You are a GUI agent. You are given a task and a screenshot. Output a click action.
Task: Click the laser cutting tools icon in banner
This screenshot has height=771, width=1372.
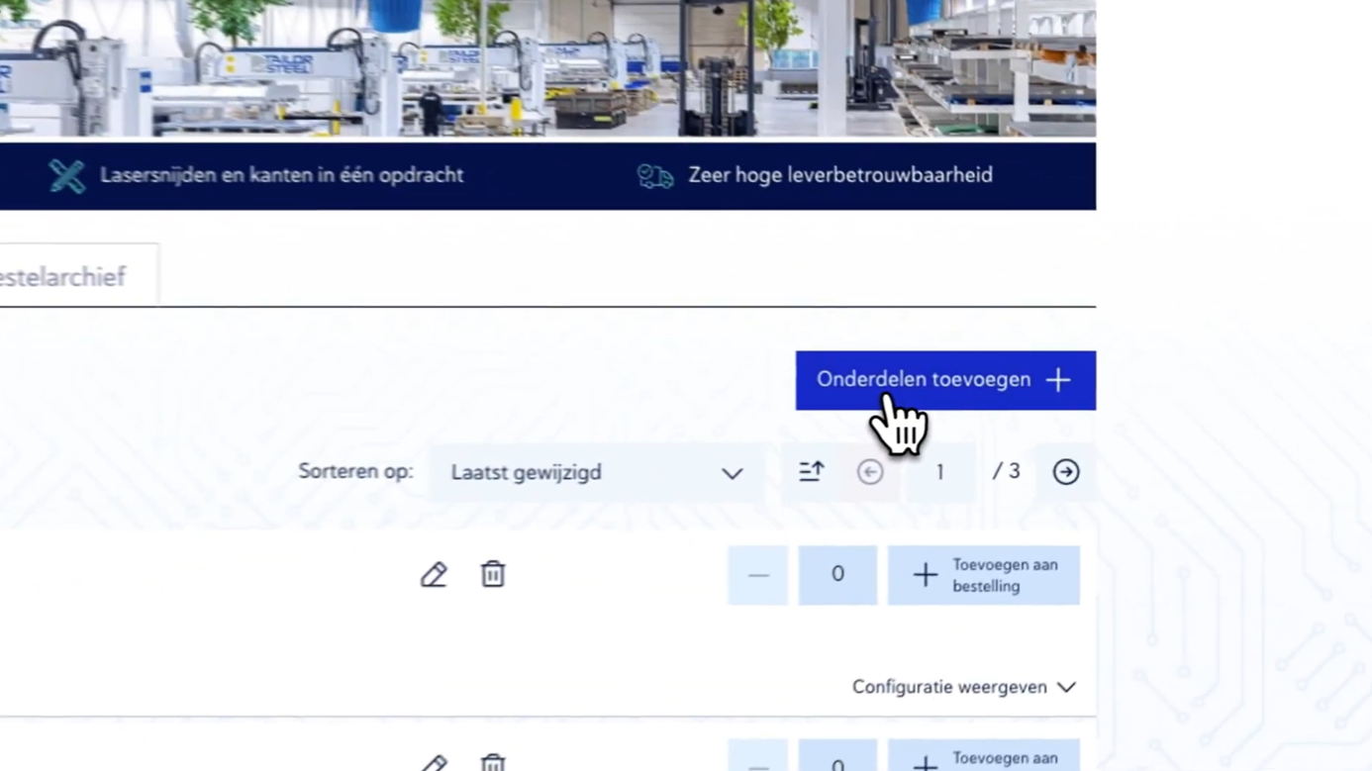pyautogui.click(x=67, y=176)
